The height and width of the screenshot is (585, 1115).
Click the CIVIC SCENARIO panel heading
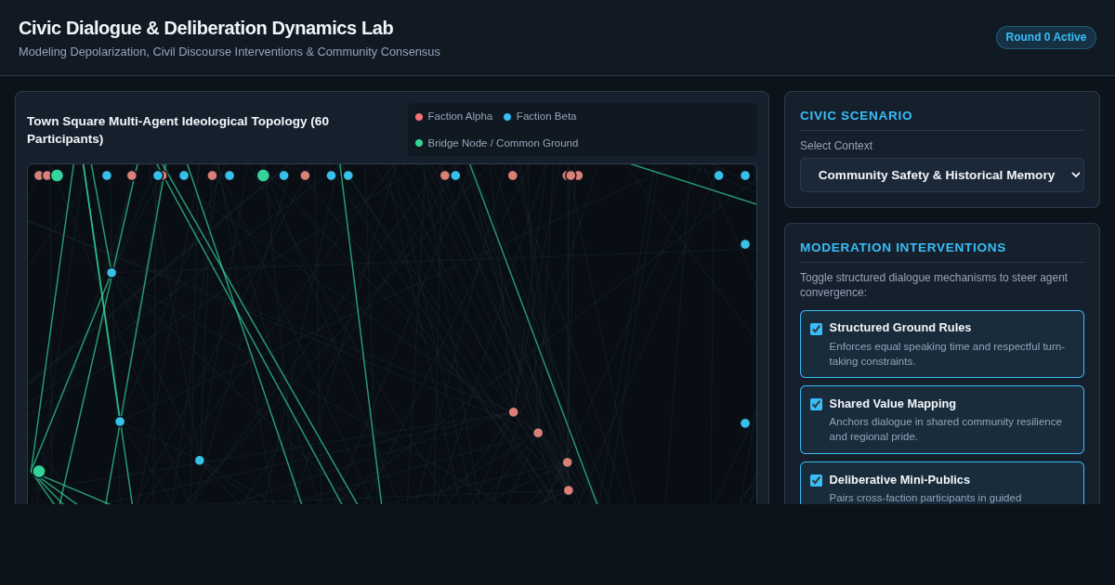click(x=856, y=115)
